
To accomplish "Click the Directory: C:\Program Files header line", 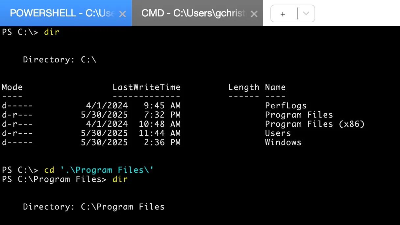I will click(x=94, y=207).
